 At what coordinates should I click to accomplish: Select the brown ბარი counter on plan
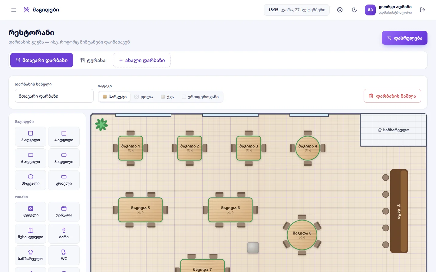[x=399, y=211]
